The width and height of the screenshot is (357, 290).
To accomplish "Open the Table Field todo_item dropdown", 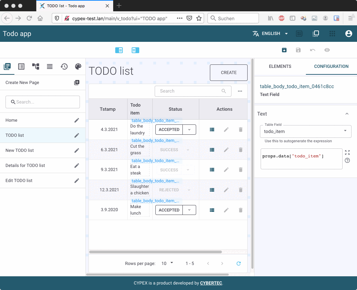I will 306,131.
